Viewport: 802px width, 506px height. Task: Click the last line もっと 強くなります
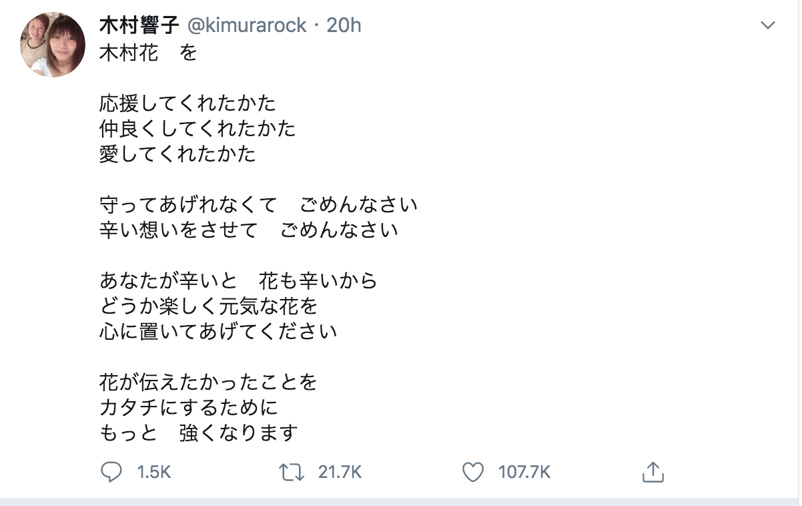[197, 433]
